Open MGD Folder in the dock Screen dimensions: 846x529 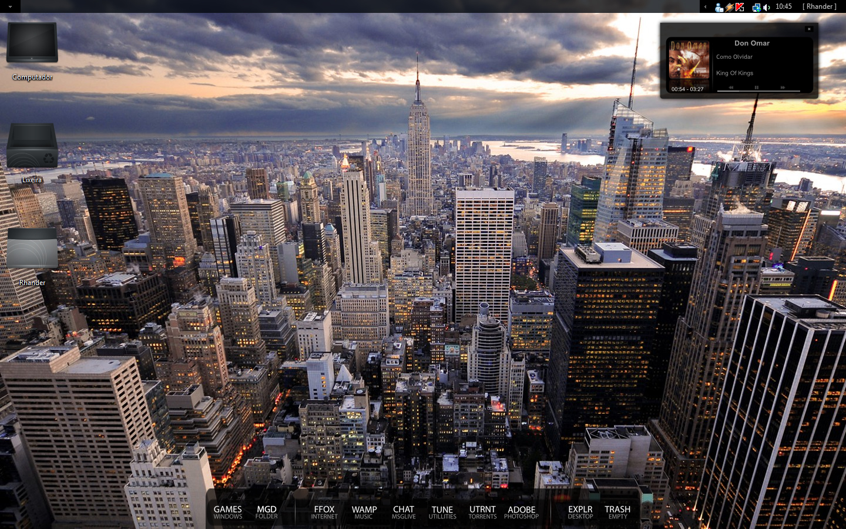(x=267, y=512)
